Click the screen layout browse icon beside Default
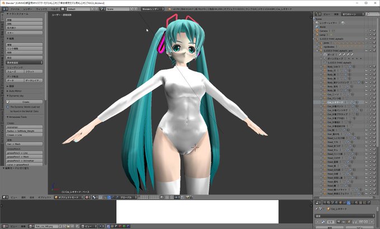Image resolution: width=380 pixels, height=229 pixels. click(x=63, y=9)
